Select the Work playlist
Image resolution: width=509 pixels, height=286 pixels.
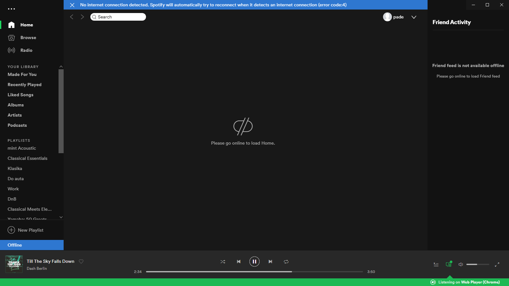point(13,189)
